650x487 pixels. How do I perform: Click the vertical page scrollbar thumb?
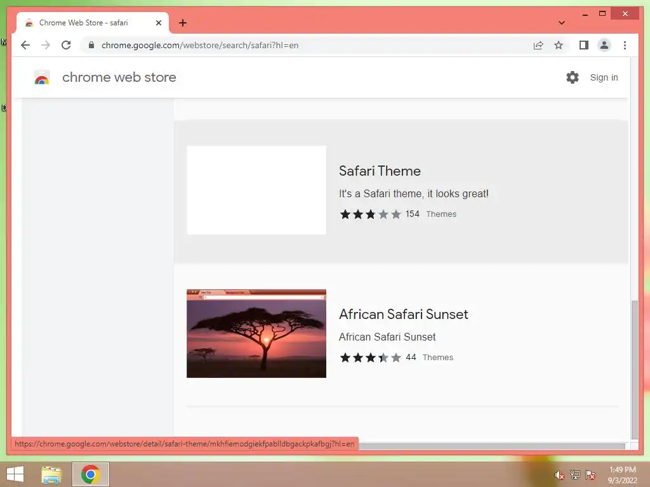(x=634, y=370)
